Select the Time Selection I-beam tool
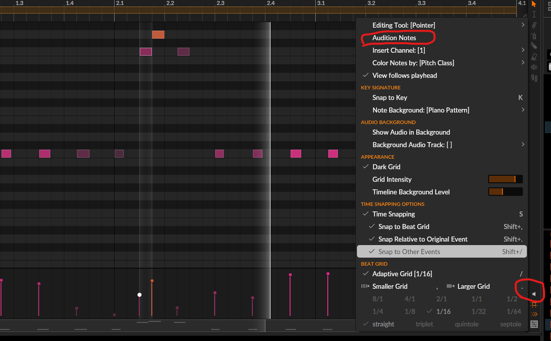Viewport: 551px width, 341px height. [534, 14]
